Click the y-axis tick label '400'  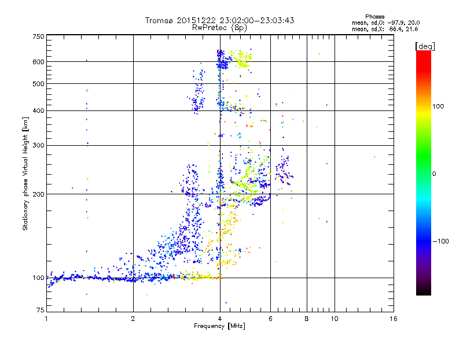tap(38, 110)
